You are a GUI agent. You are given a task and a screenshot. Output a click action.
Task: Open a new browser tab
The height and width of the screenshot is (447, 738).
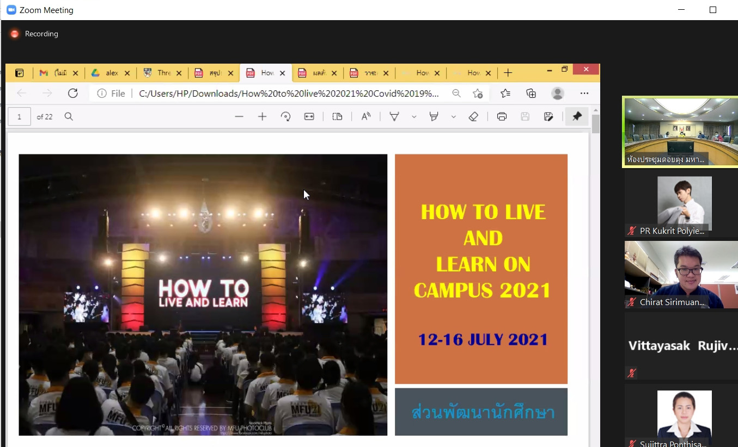click(x=508, y=72)
